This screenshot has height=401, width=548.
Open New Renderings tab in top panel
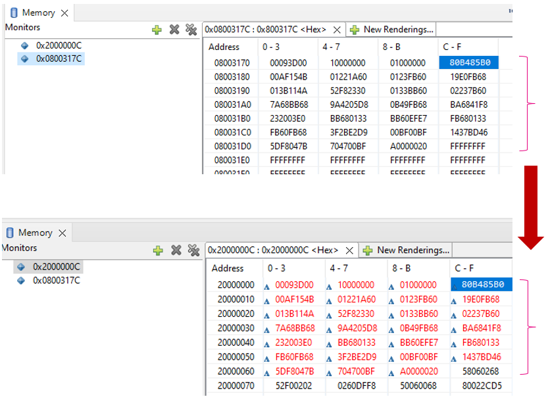coord(391,30)
